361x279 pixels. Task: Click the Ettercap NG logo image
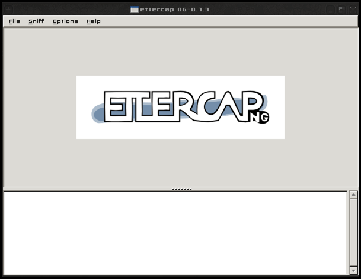(x=180, y=107)
